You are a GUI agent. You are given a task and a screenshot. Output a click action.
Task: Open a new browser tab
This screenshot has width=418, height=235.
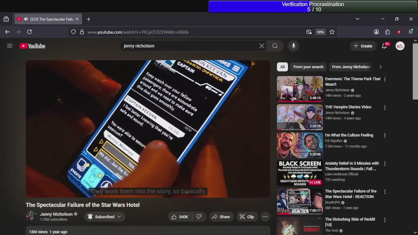pyautogui.click(x=88, y=19)
